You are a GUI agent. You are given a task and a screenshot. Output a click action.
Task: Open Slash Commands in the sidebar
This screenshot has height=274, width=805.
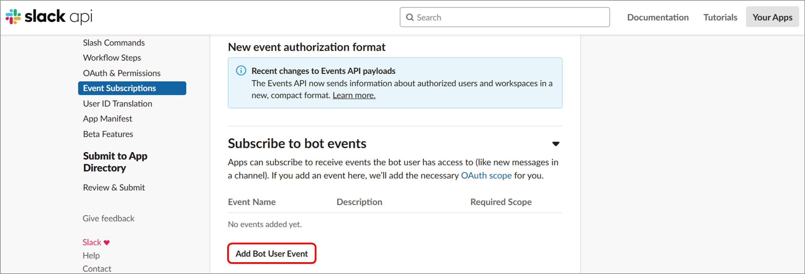[114, 43]
